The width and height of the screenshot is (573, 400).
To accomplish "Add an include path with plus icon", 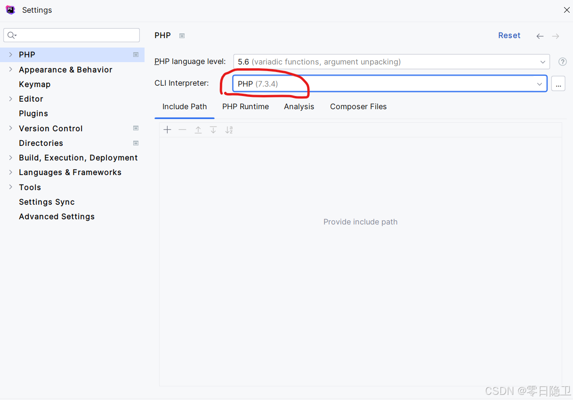I will click(167, 130).
